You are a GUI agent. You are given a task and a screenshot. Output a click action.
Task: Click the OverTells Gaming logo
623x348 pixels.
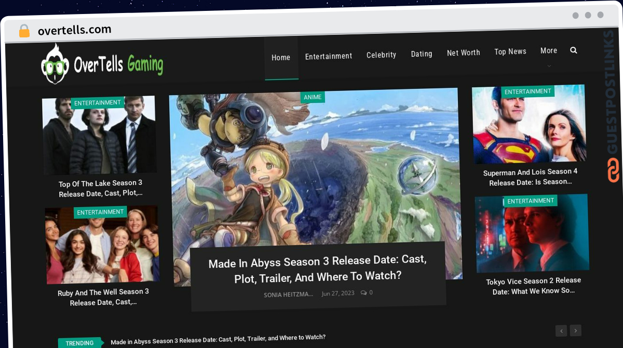coord(102,64)
